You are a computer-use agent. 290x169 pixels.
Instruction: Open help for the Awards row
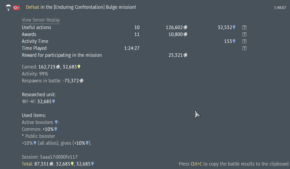(244, 34)
